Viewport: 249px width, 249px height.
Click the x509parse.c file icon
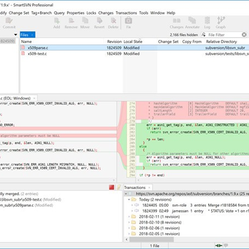pos(23,48)
